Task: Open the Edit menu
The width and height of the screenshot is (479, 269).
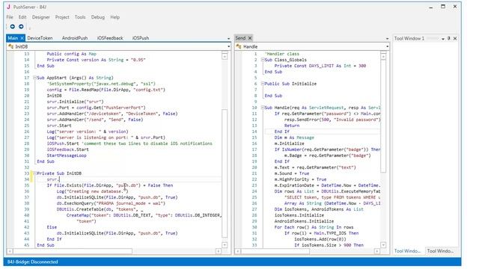Action: [22, 17]
